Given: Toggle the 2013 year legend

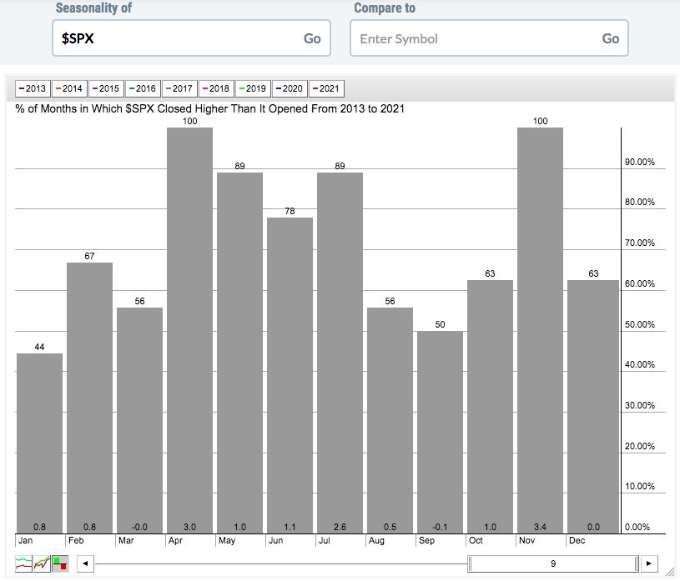Looking at the screenshot, I should pyautogui.click(x=32, y=88).
